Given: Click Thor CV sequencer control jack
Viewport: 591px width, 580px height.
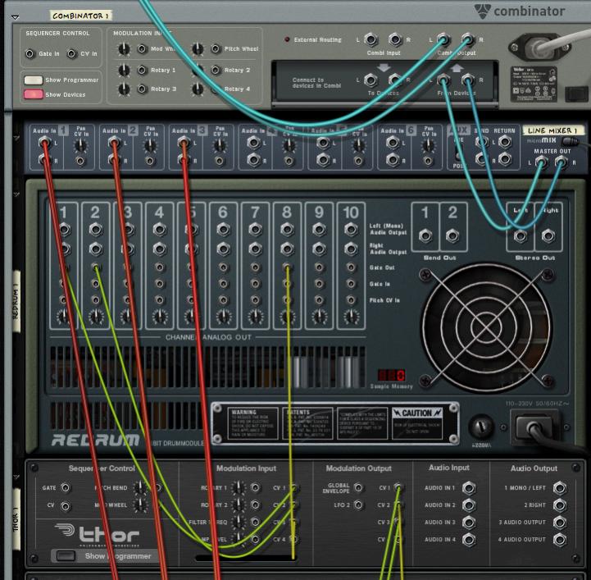Looking at the screenshot, I should [x=66, y=505].
